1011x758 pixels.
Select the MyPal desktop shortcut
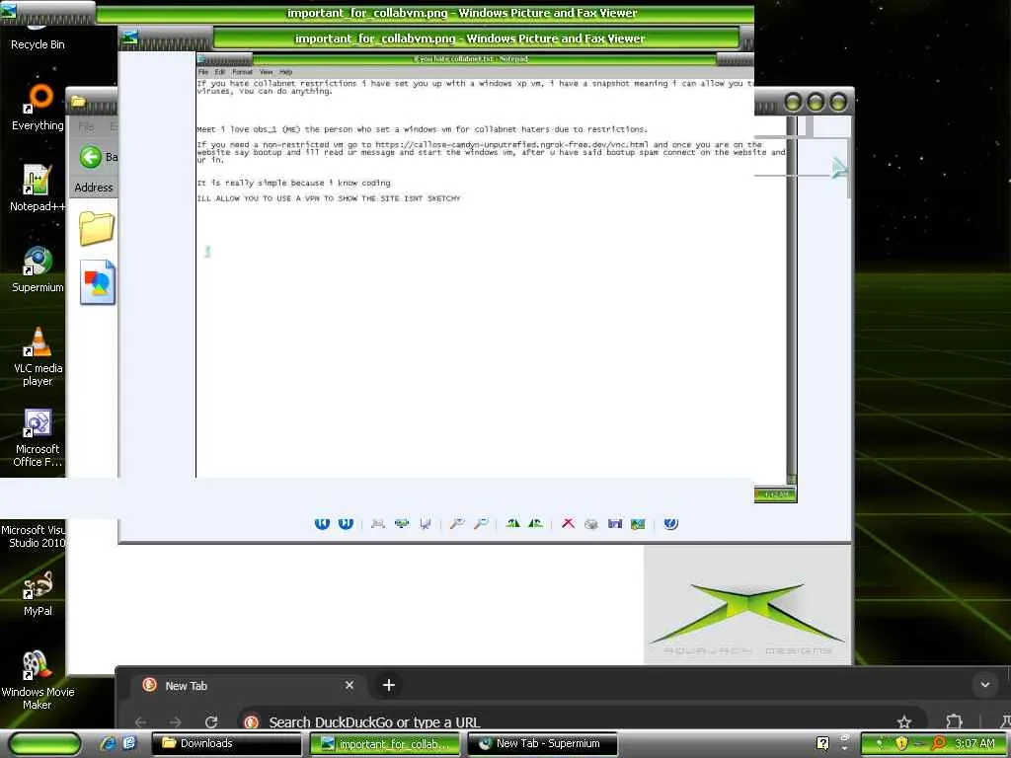(x=38, y=593)
